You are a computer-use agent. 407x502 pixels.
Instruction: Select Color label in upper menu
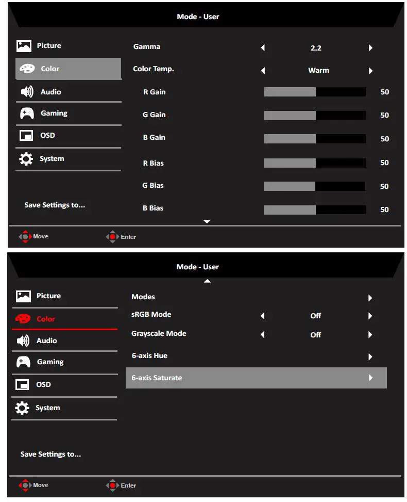(x=50, y=69)
